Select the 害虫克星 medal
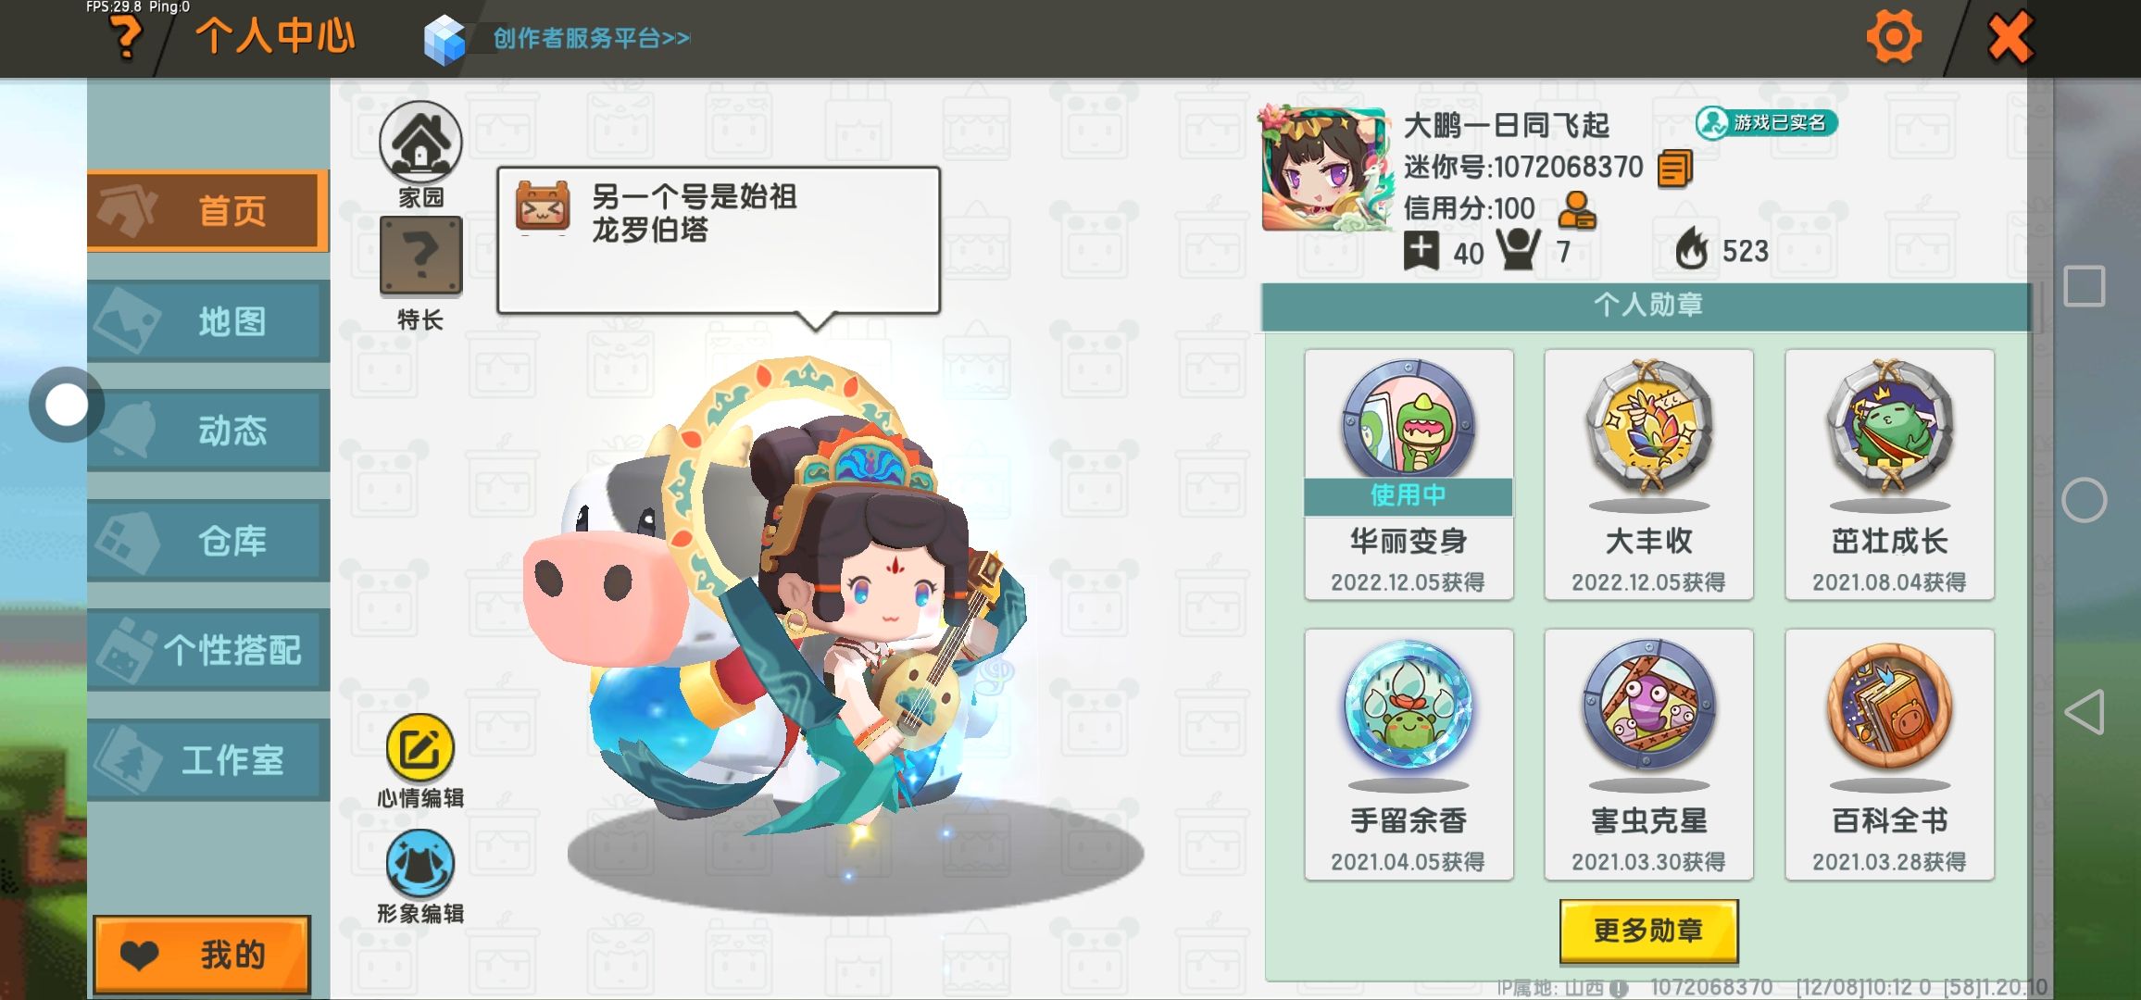Screen dimensions: 2141x1000 click(x=1648, y=754)
